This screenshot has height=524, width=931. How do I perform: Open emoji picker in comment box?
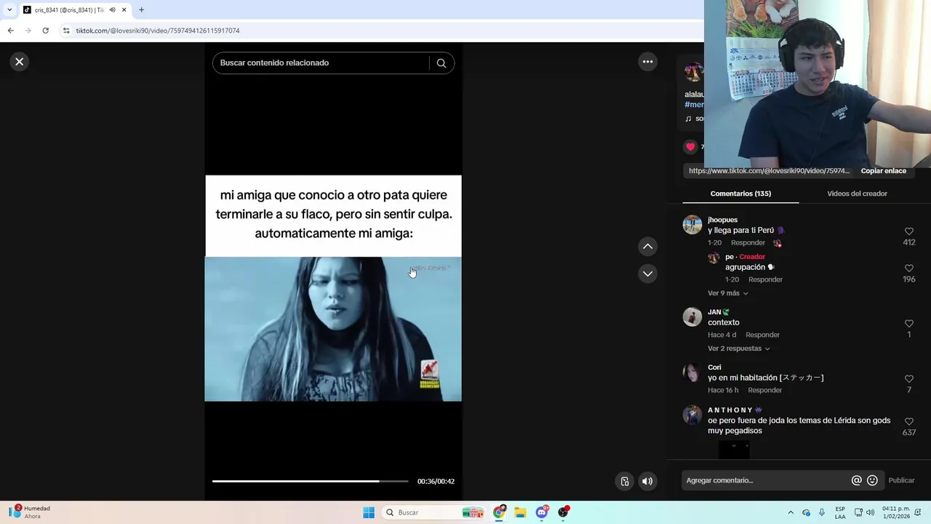[x=872, y=480]
